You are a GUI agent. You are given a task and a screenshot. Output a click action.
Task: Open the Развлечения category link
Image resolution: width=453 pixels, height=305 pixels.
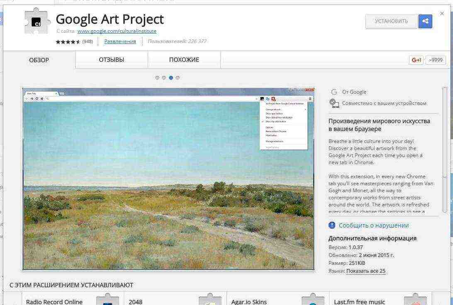(x=120, y=41)
